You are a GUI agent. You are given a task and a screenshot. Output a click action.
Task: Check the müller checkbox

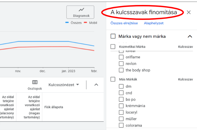[121, 119]
